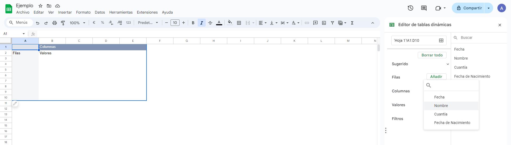Click the Borrar todo button
511x145 pixels.
432,55
